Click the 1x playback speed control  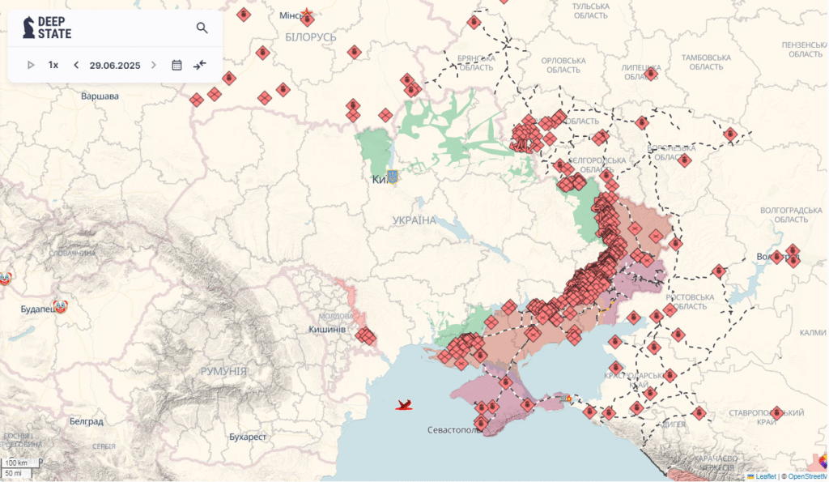tap(53, 64)
